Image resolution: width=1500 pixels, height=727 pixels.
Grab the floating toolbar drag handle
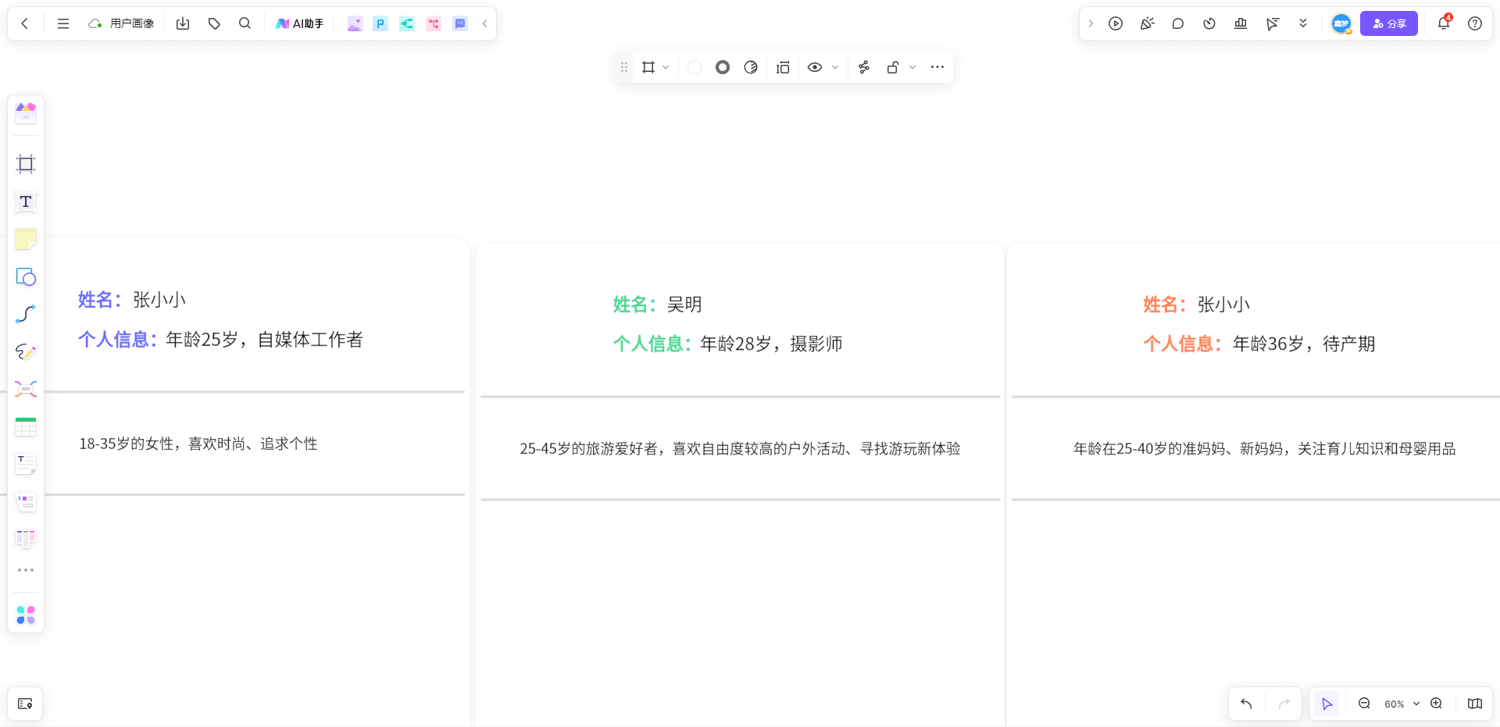click(x=624, y=67)
